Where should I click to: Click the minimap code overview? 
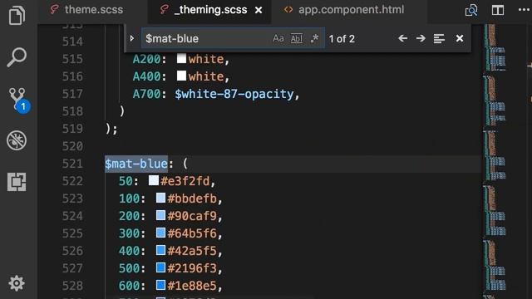coord(495,161)
